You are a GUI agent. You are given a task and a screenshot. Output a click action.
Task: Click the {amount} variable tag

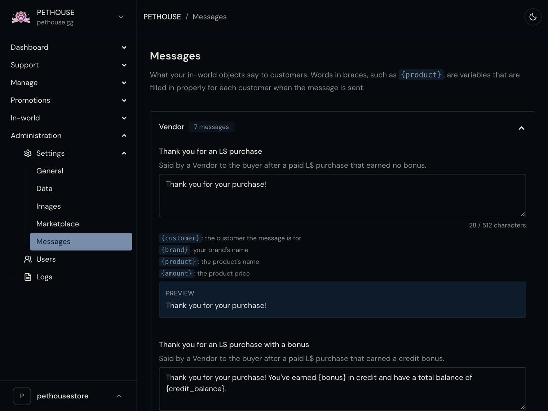[177, 273]
